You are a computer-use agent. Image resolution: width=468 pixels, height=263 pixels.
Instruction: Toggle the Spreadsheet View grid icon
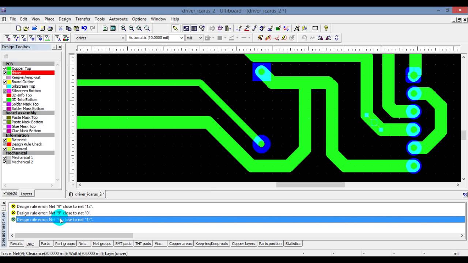coord(194,28)
